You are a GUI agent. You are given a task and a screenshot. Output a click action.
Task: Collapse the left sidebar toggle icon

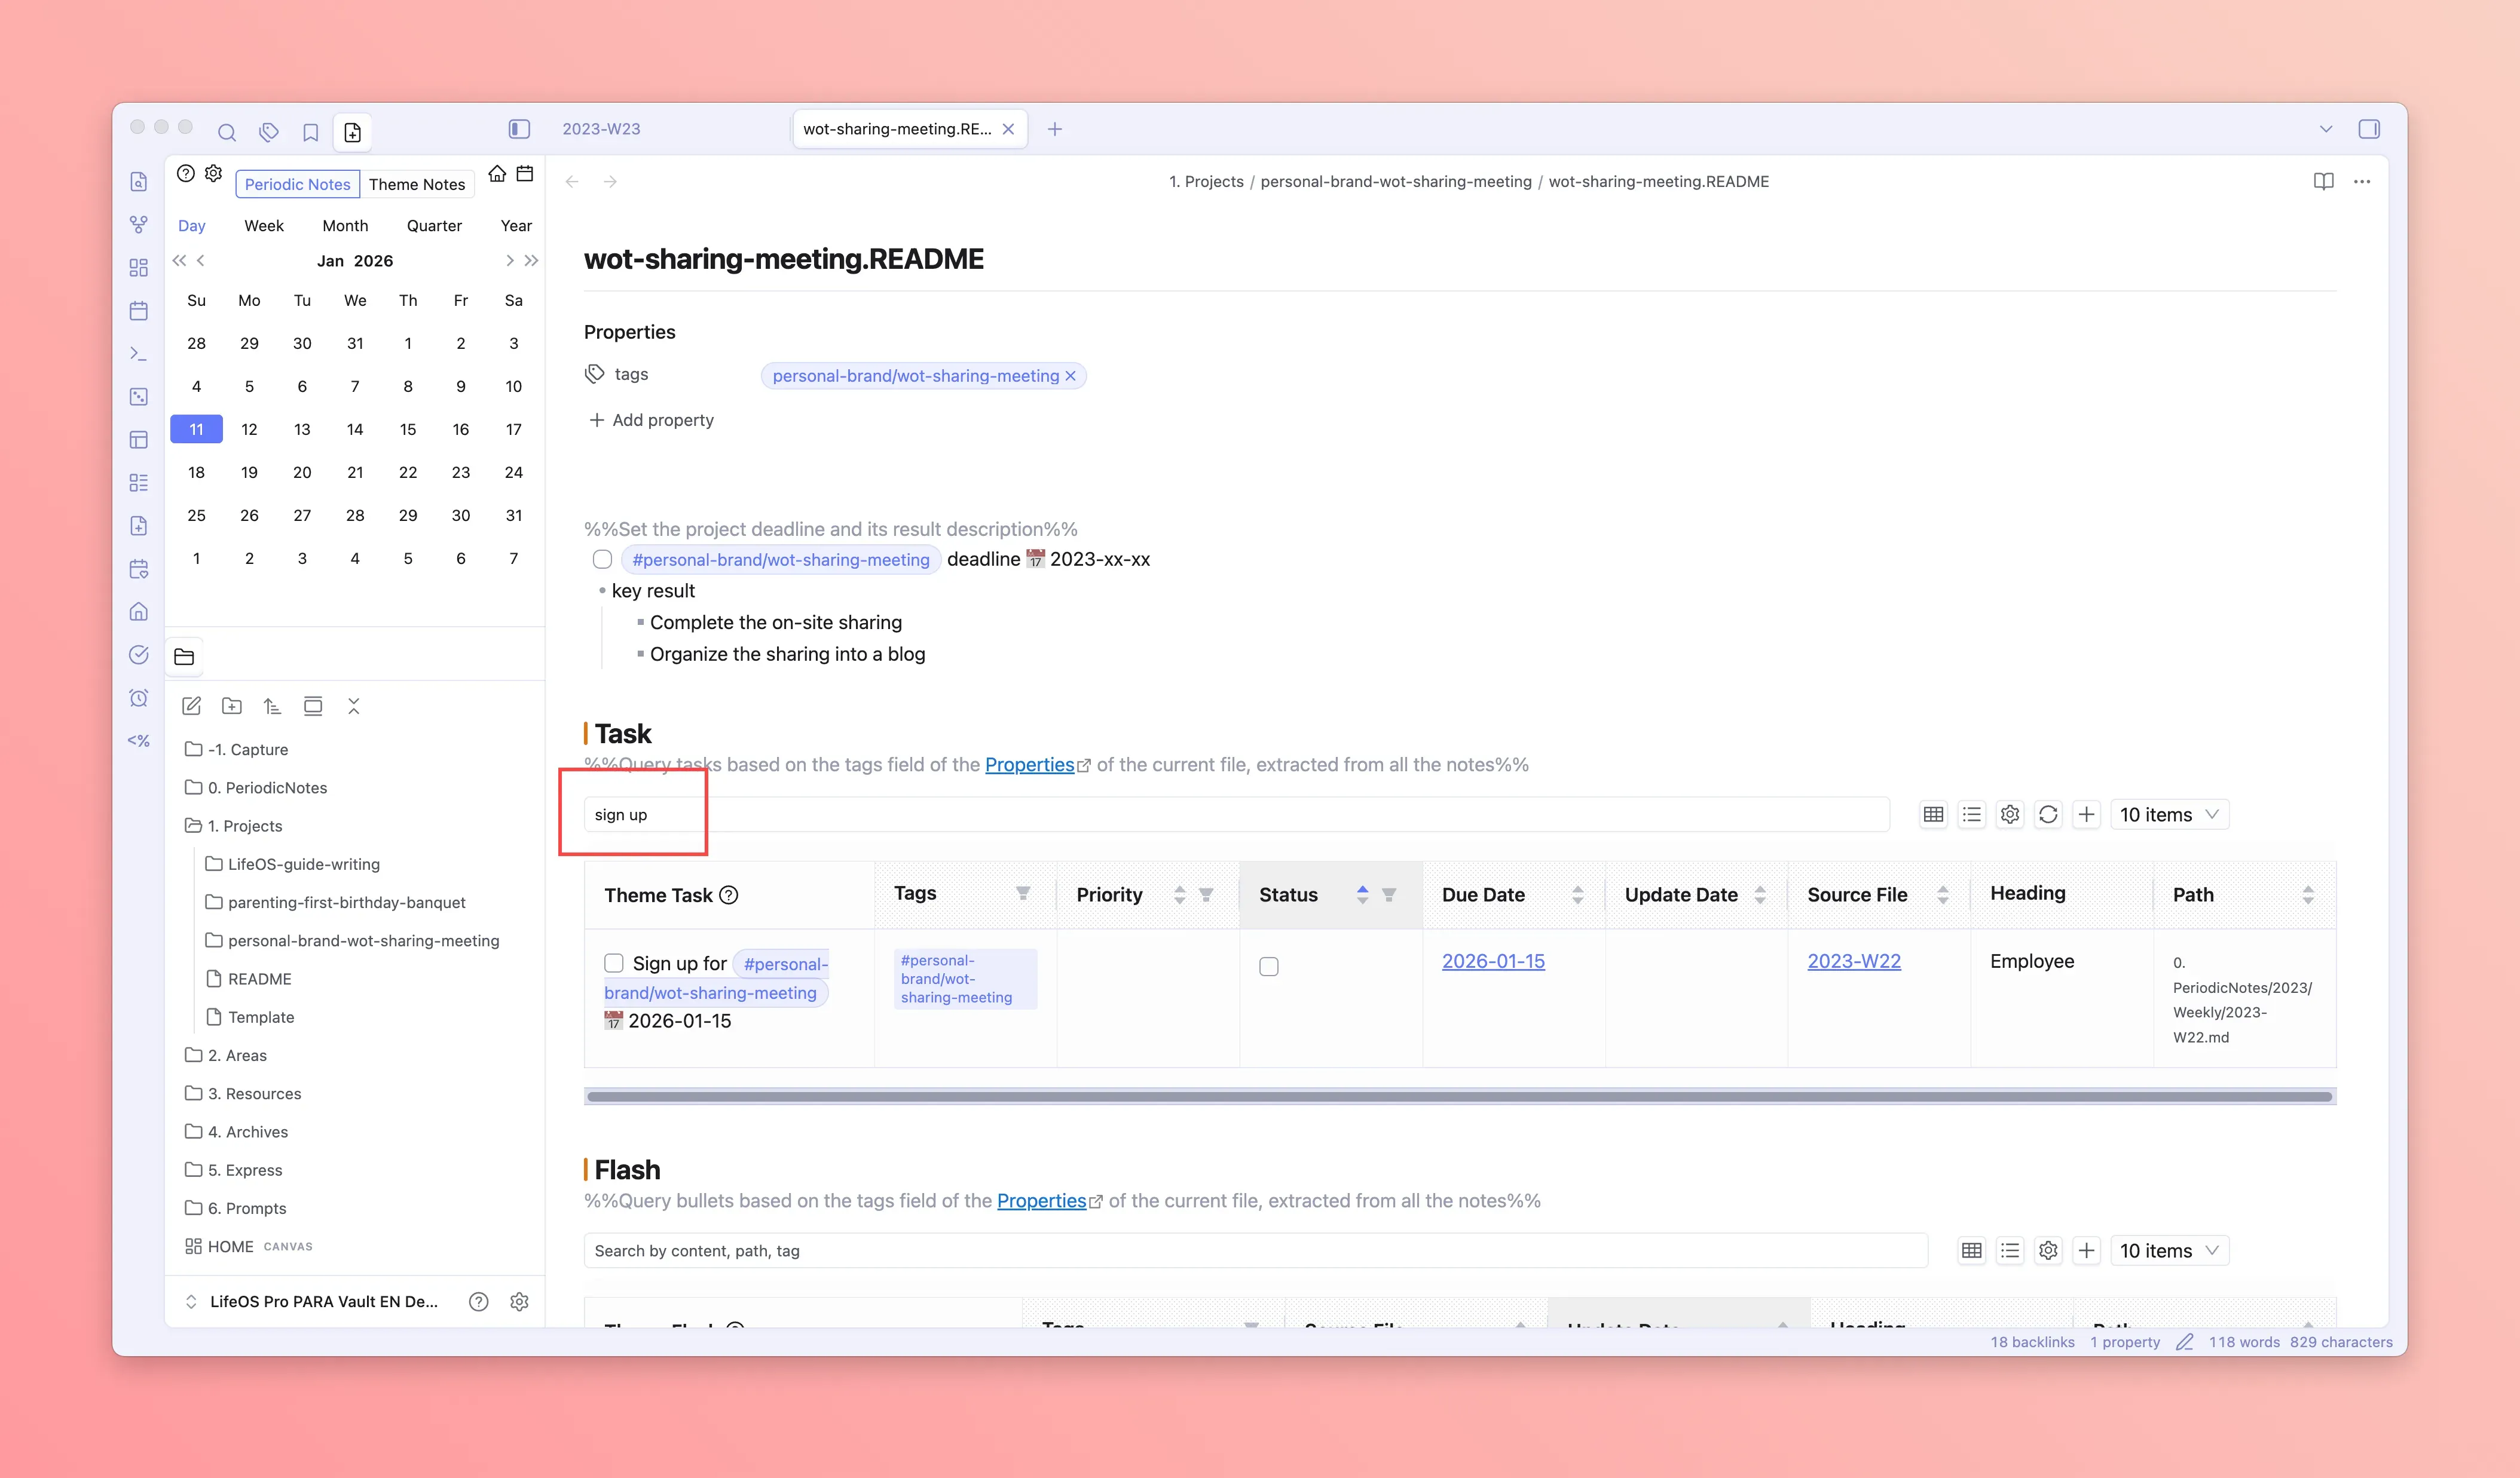[519, 129]
